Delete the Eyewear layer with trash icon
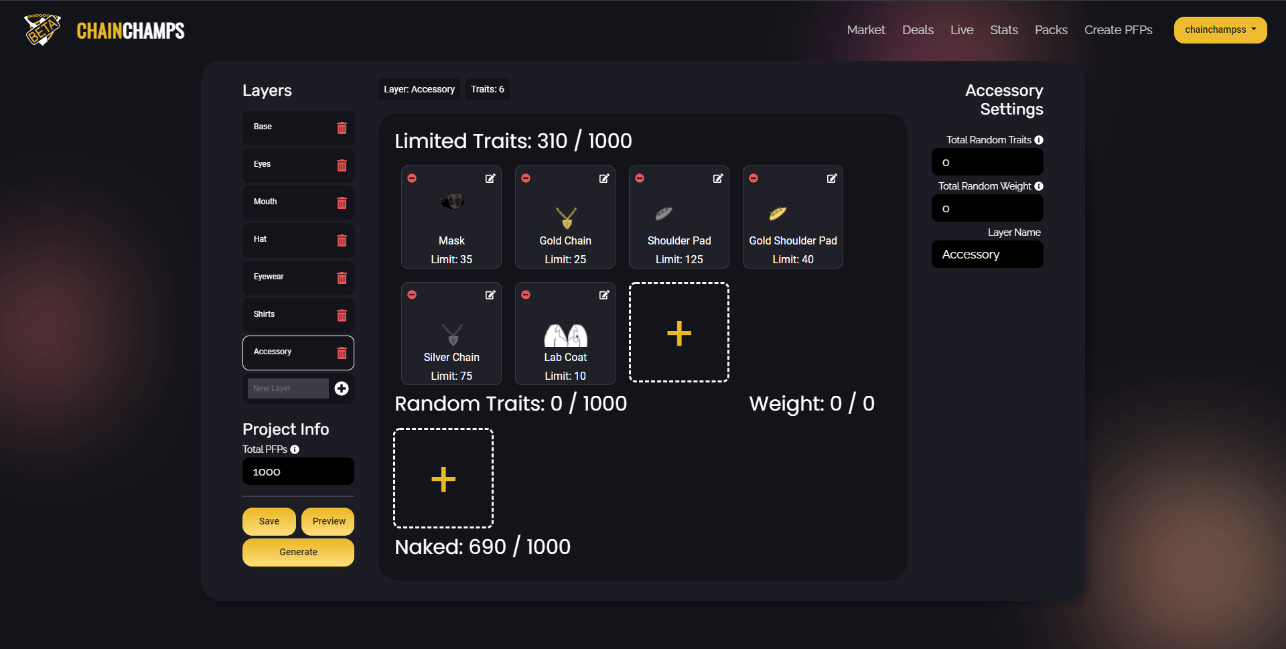The image size is (1286, 649). click(x=342, y=278)
